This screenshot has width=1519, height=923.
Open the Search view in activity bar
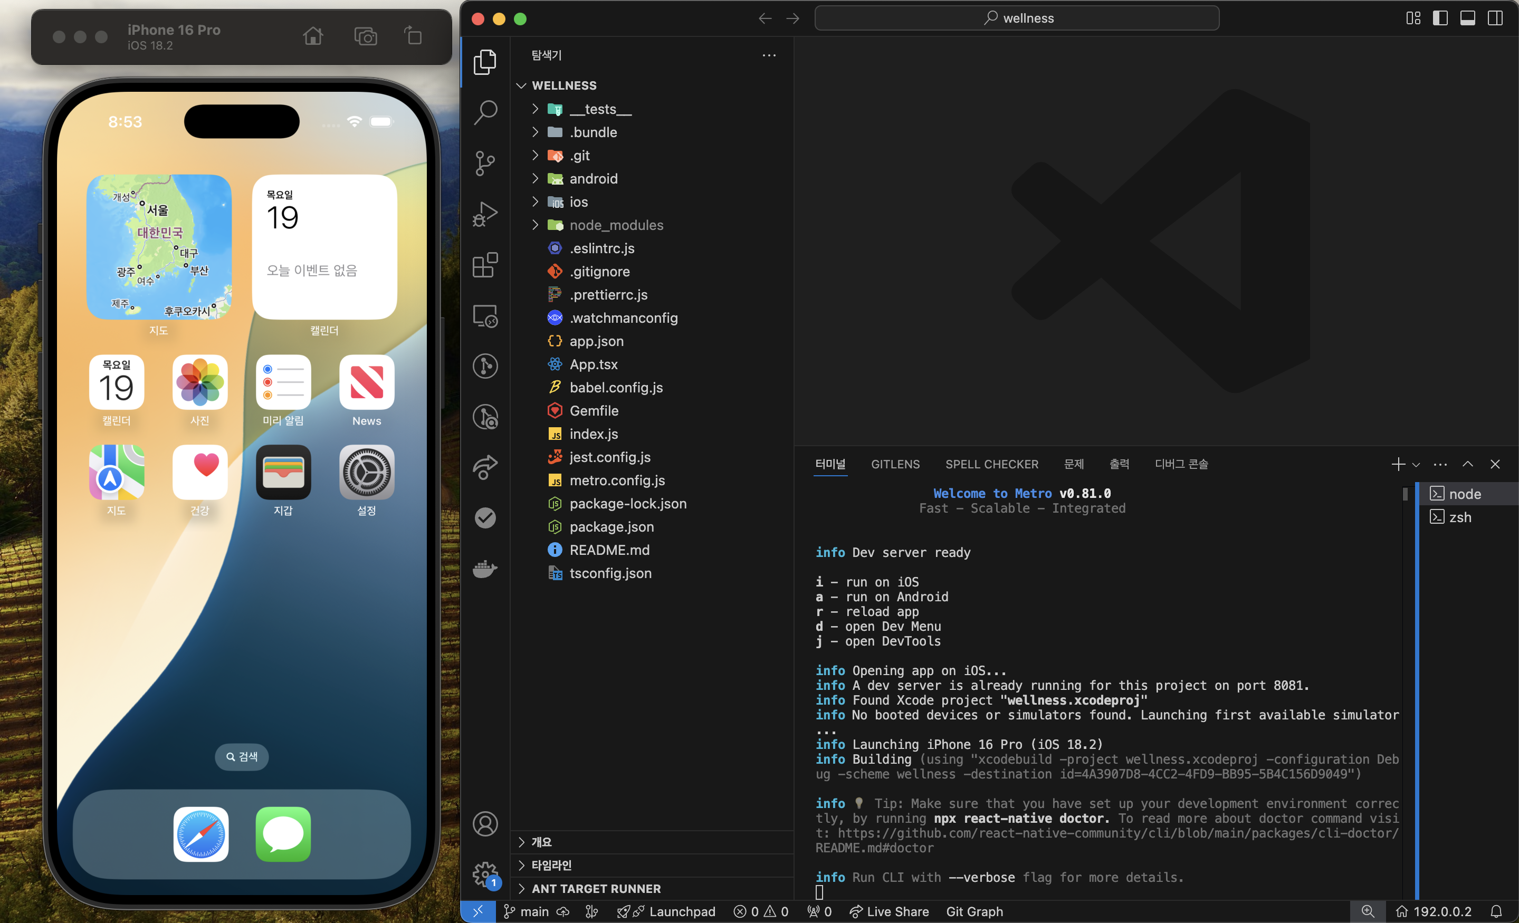[485, 113]
